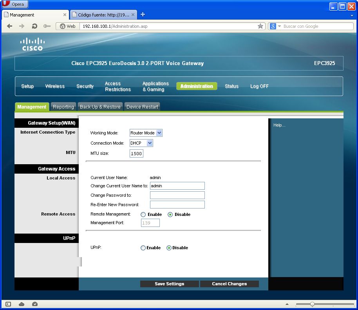Open the Status menu
The image size is (358, 310).
(231, 86)
